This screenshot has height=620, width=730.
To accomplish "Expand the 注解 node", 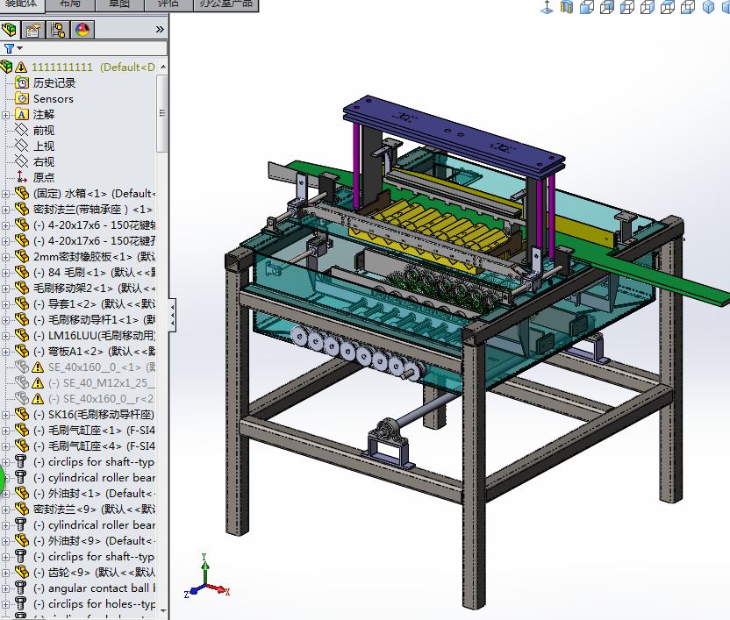I will pyautogui.click(x=5, y=115).
